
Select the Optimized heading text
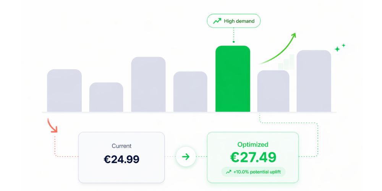point(253,144)
